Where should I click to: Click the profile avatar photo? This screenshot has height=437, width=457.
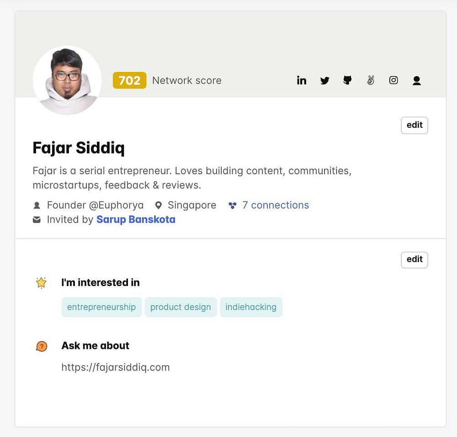click(67, 80)
